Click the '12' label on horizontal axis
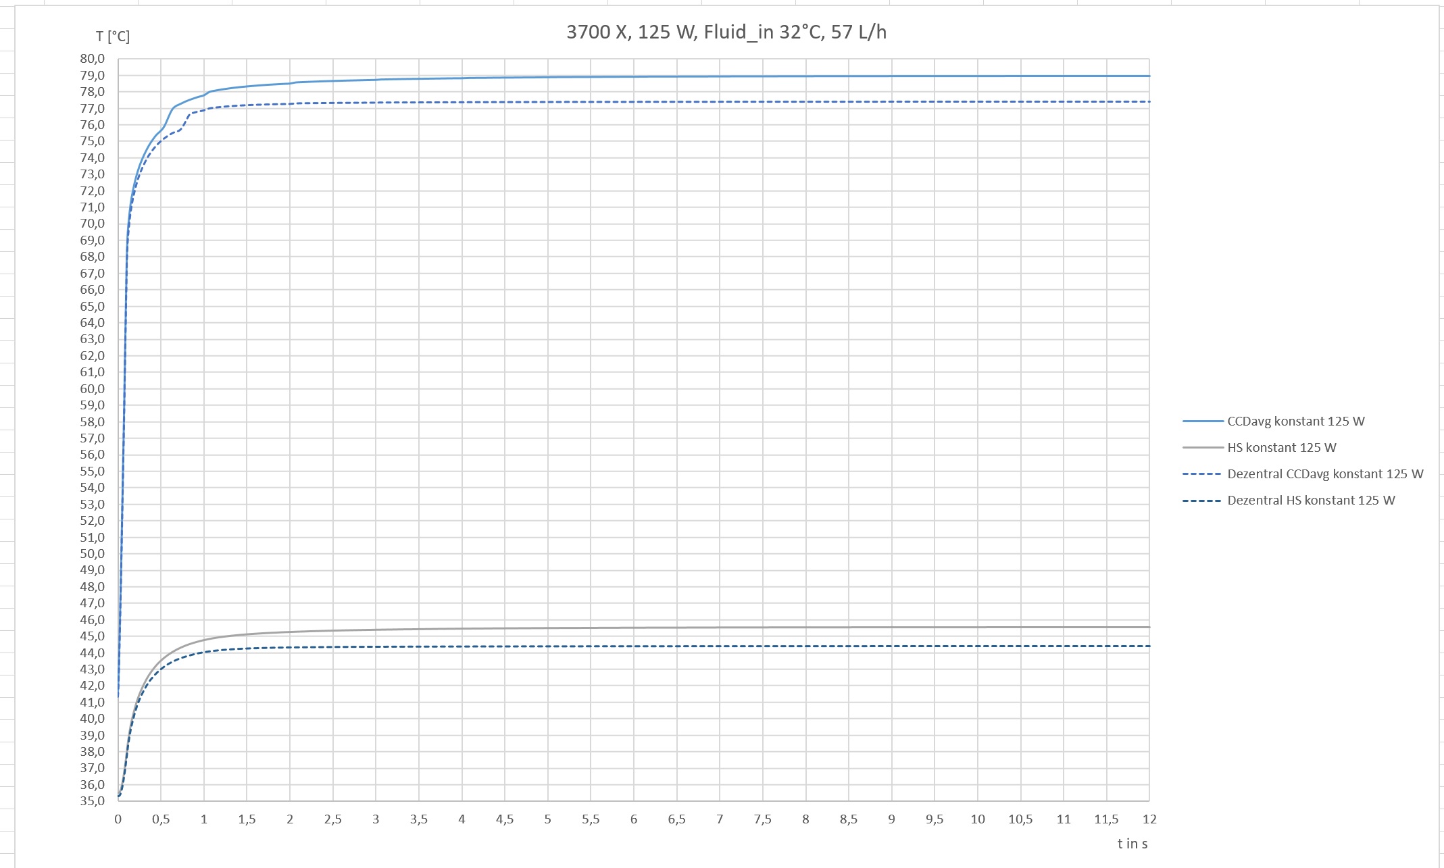 (1149, 819)
